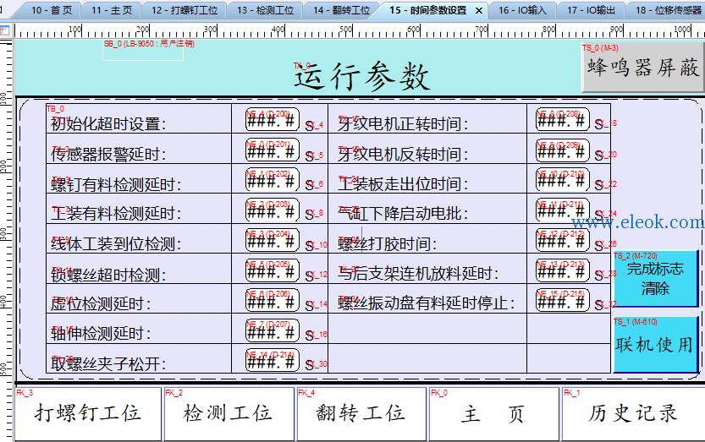The image size is (705, 442).
Task: Go to the 16 - IO输入 tab
Action: pyautogui.click(x=522, y=10)
